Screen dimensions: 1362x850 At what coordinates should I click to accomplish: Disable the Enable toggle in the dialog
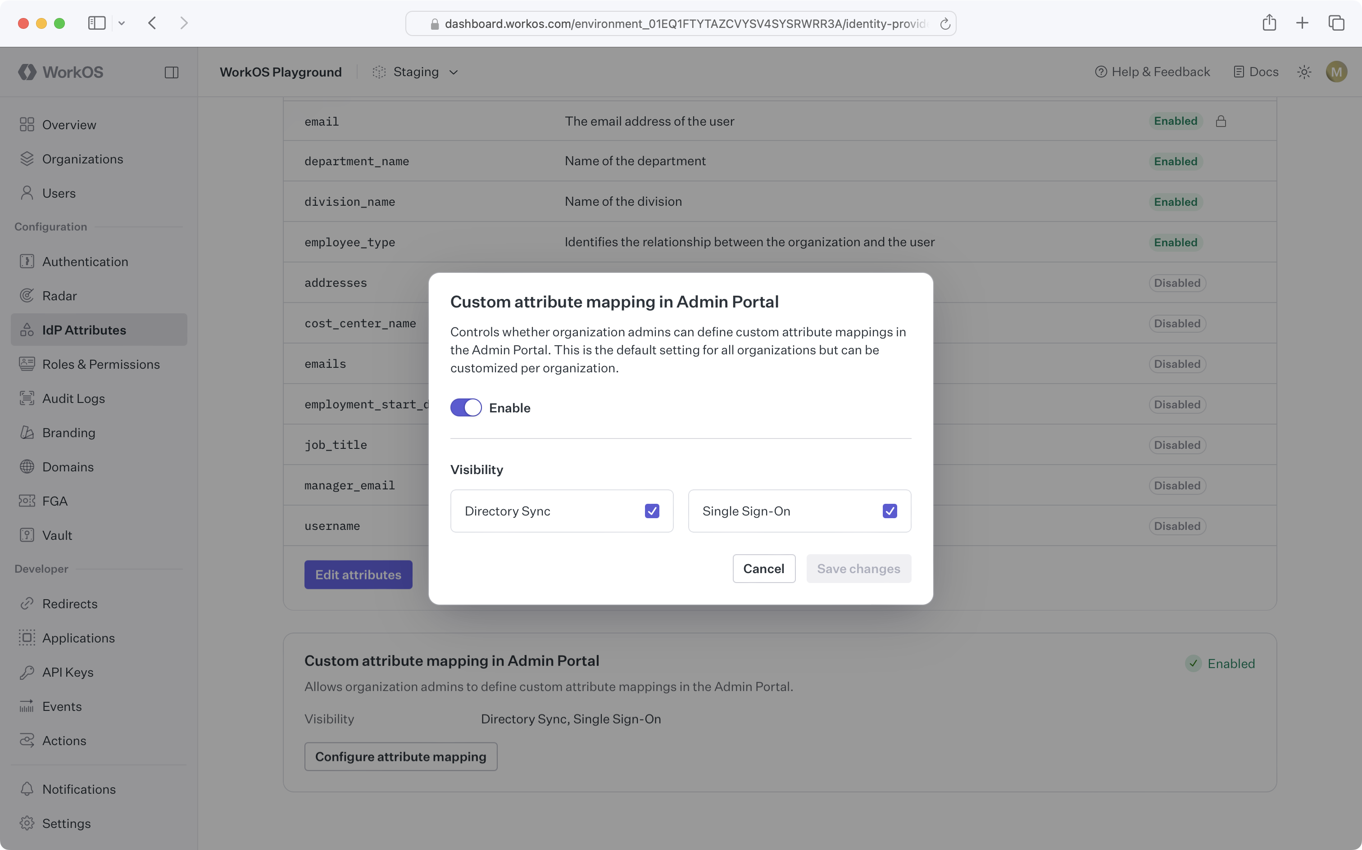pyautogui.click(x=466, y=407)
